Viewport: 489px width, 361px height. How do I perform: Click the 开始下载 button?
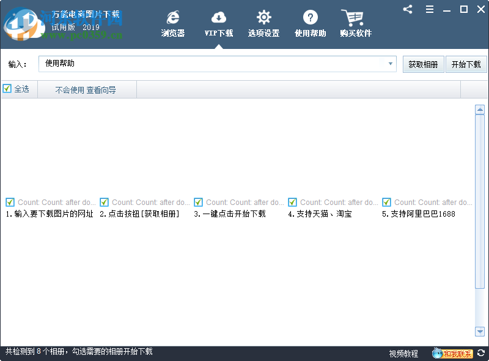(x=466, y=64)
